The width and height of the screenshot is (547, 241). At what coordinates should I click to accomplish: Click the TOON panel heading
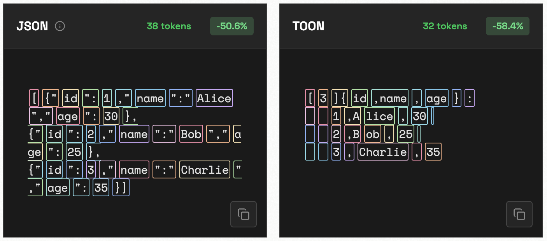click(x=308, y=26)
